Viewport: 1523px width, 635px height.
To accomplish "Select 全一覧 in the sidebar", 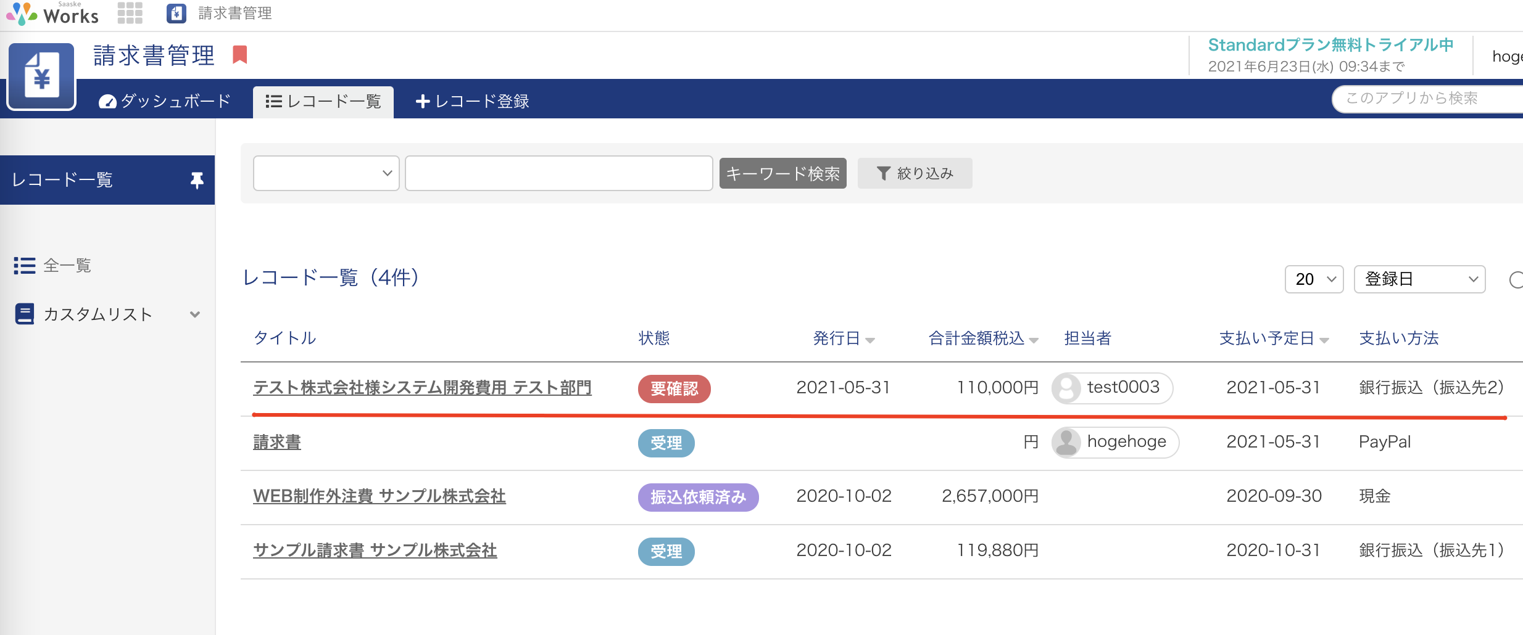I will point(67,266).
